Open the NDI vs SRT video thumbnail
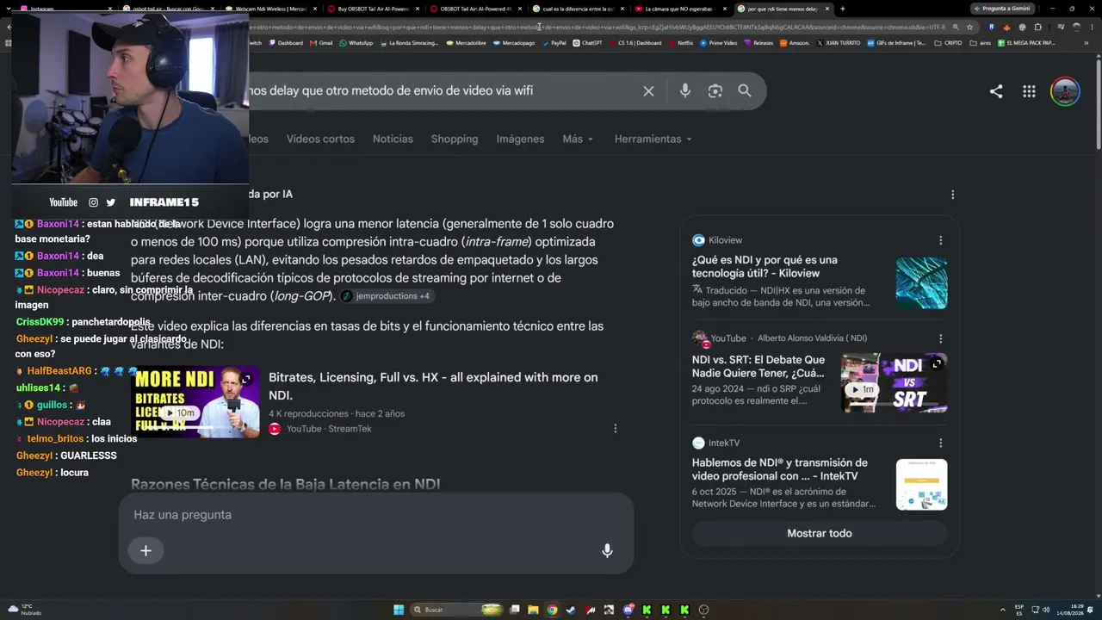Viewport: 1102px width, 620px height. (894, 383)
